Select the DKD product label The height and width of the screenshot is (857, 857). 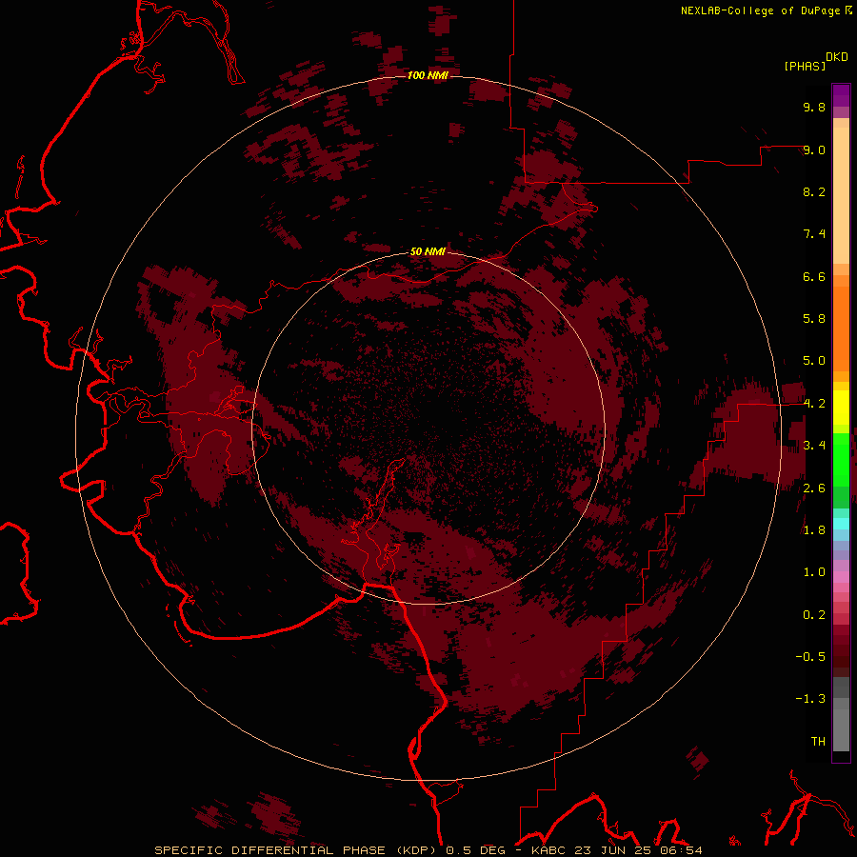[836, 57]
